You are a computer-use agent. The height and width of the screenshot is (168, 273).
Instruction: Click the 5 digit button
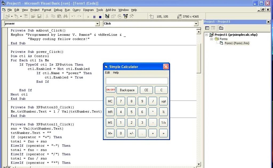pyautogui.click(x=131, y=112)
